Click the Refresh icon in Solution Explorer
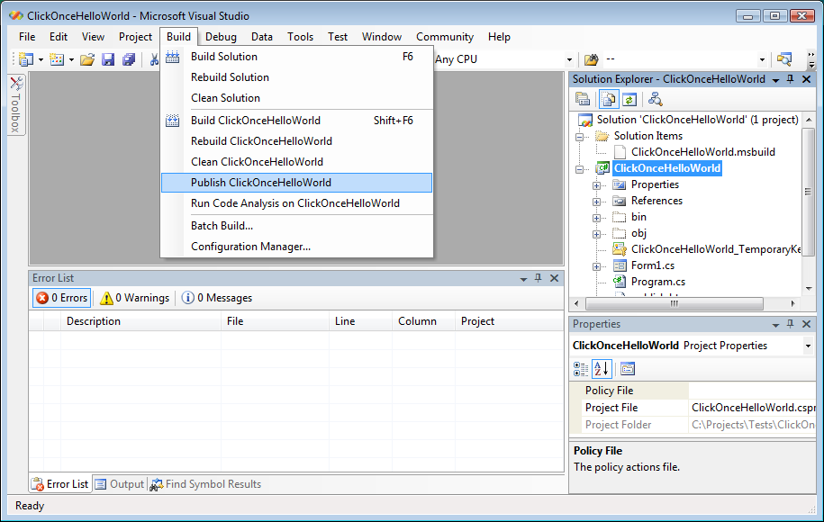The width and height of the screenshot is (824, 522). [x=629, y=99]
